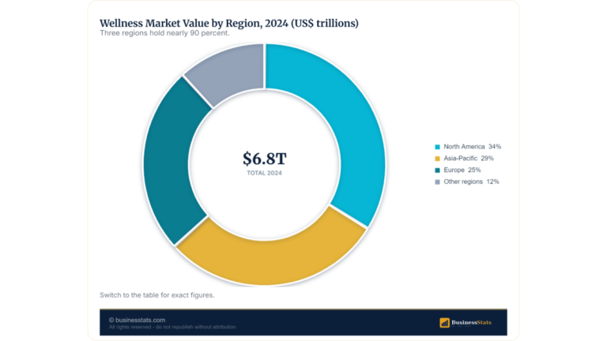Click the note 'Switch to the table for exact figures.'
The width and height of the screenshot is (607, 341).
(x=156, y=295)
